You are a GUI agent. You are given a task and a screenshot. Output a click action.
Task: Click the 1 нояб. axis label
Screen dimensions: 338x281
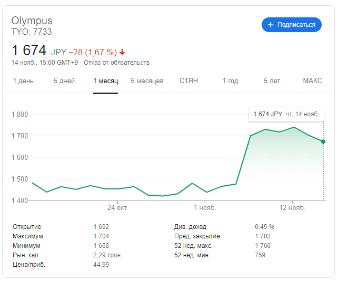pos(205,207)
